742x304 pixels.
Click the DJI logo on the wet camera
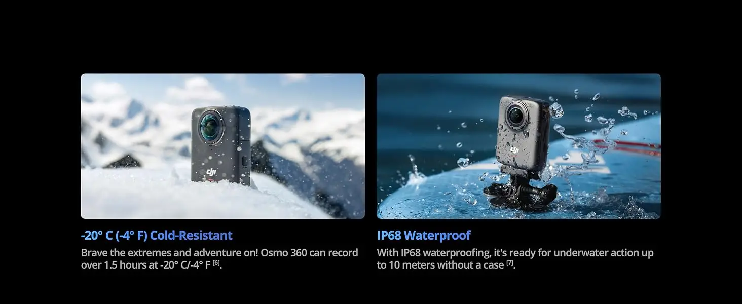[x=515, y=149]
